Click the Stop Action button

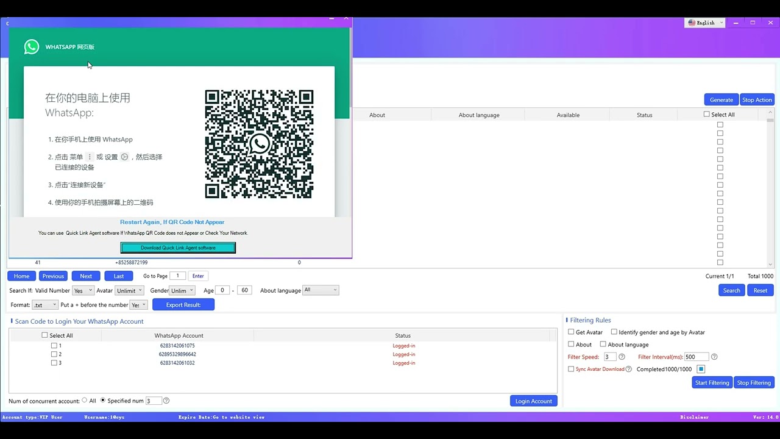click(x=757, y=99)
